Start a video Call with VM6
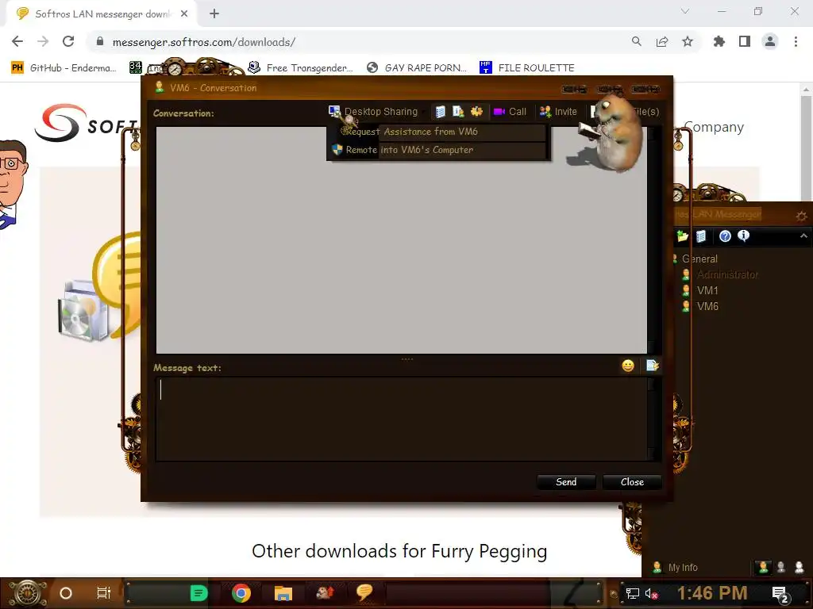 tap(510, 111)
